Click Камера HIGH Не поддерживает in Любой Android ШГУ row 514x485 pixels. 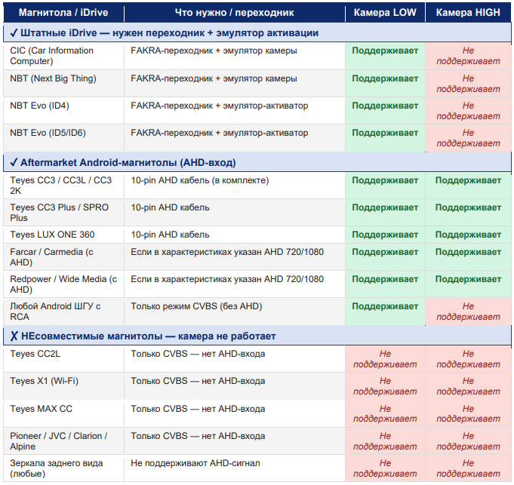tap(469, 312)
